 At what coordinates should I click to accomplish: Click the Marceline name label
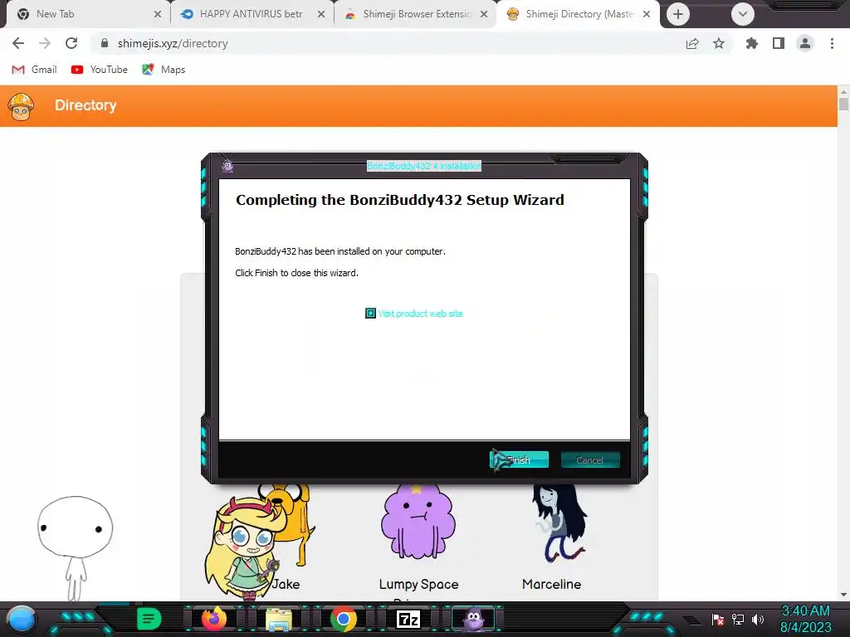click(551, 584)
